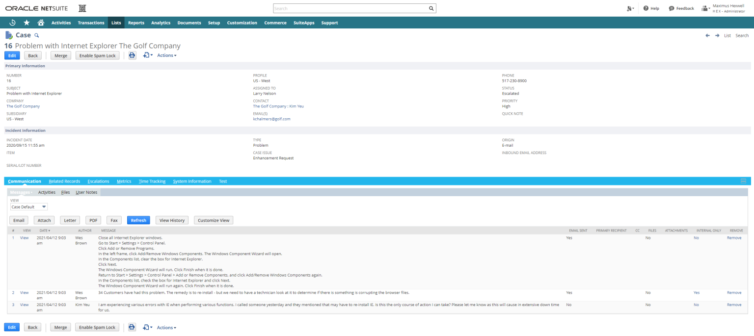The width and height of the screenshot is (754, 336).
Task: Switch to the Related Records subtab
Action: coord(64,181)
